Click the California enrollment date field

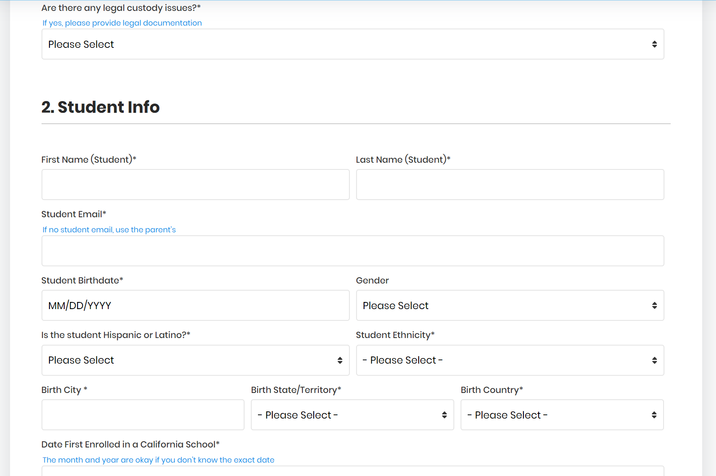[352, 471]
